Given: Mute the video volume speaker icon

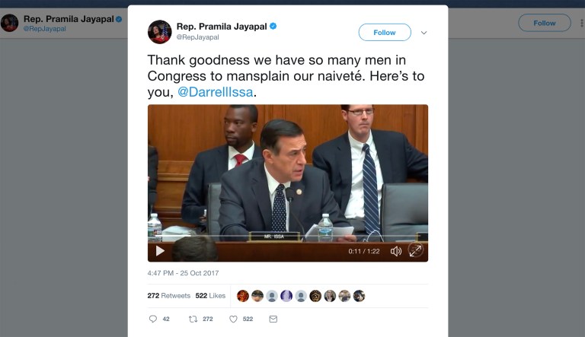Looking at the screenshot, I should pos(396,251).
